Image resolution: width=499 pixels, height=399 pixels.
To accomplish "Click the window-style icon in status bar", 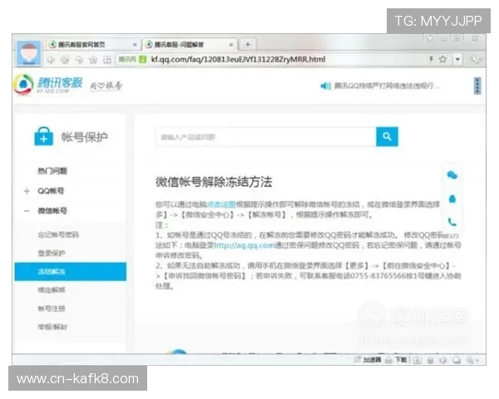I will coord(457,360).
